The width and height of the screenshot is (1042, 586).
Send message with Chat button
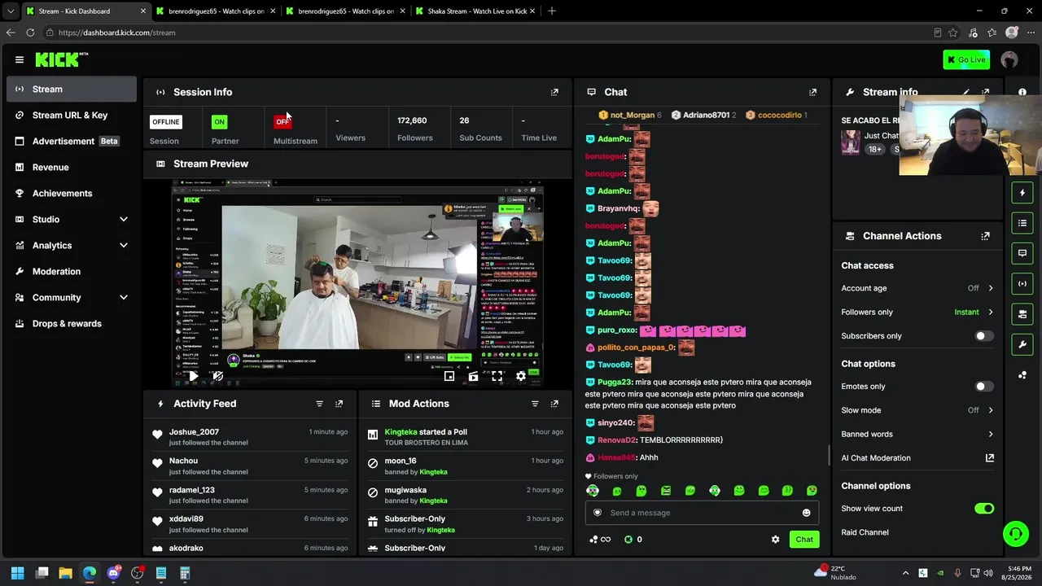point(804,540)
